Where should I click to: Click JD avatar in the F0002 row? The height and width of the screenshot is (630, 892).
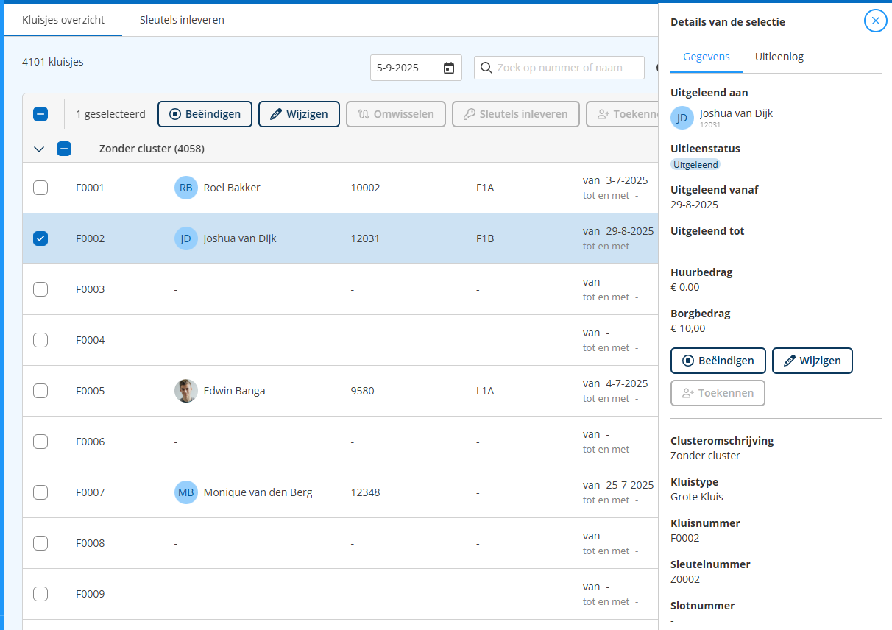[186, 238]
